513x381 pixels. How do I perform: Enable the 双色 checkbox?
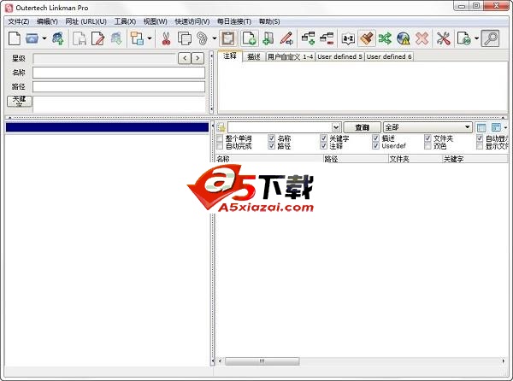point(427,146)
